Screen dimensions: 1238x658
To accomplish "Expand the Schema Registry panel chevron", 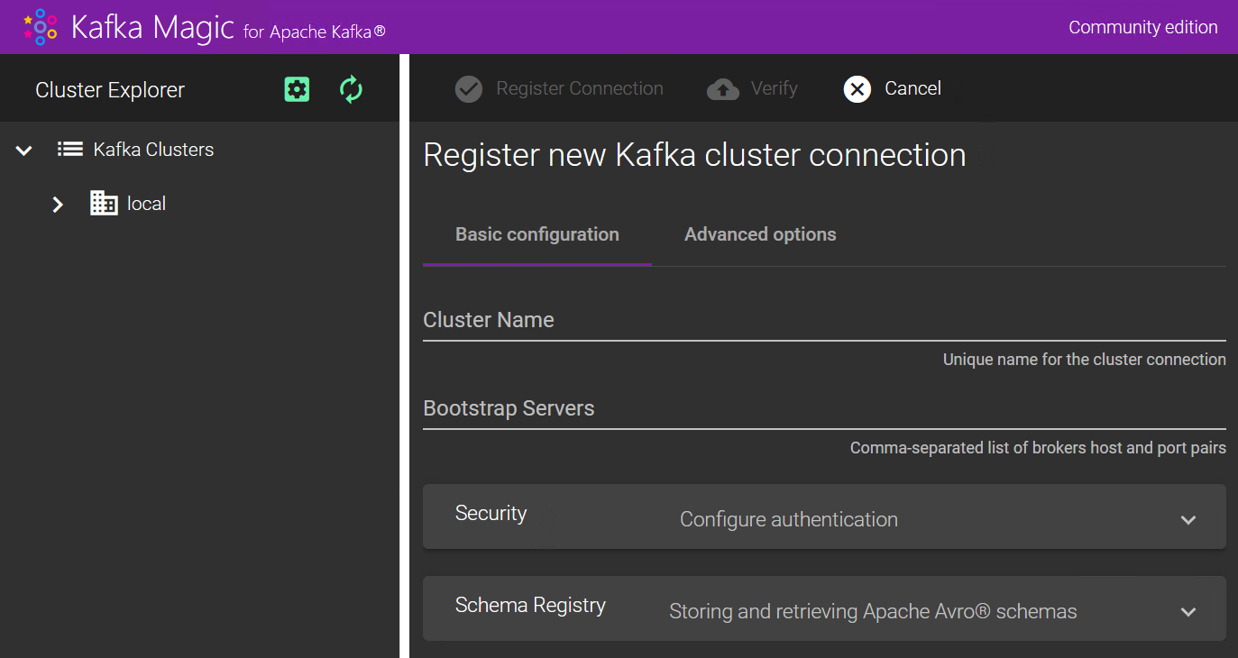I will [1188, 612].
